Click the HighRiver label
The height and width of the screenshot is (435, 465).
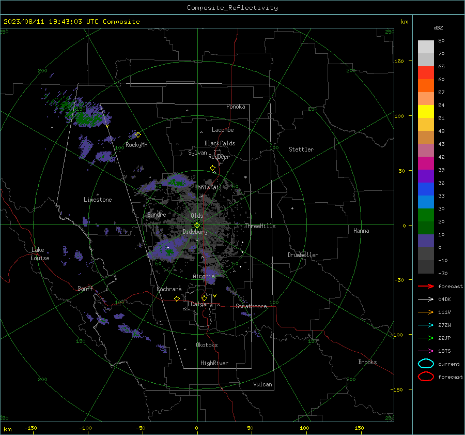pyautogui.click(x=214, y=363)
